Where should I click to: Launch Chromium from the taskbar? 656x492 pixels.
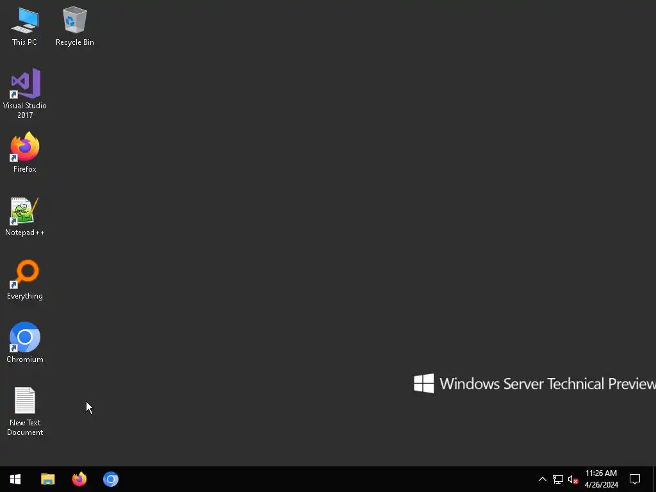pos(111,479)
